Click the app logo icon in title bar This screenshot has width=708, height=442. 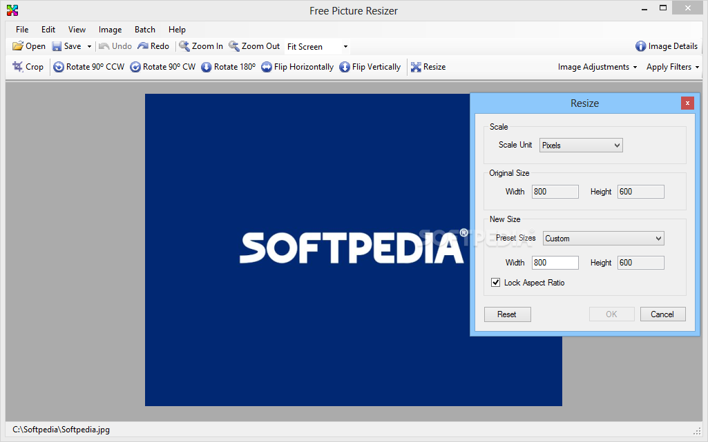pyautogui.click(x=12, y=10)
